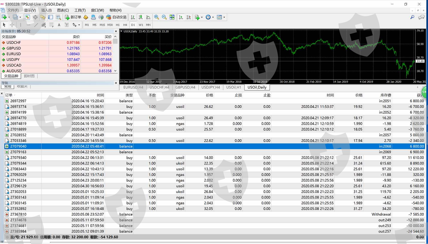Switch to the EURUSD,H4 chart tab

133,87
